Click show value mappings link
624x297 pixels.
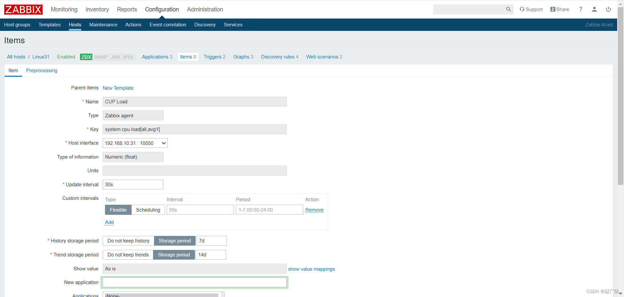(311, 269)
